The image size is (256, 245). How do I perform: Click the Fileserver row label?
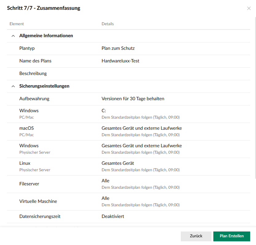tap(29, 184)
